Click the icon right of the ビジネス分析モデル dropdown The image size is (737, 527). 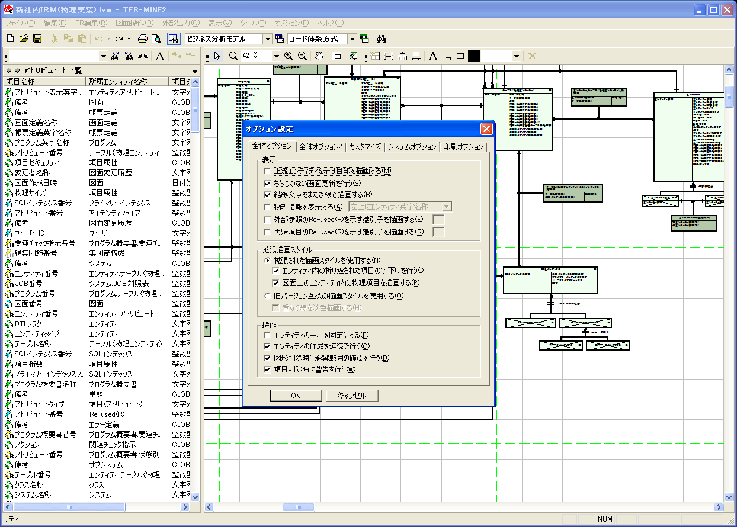pos(280,38)
